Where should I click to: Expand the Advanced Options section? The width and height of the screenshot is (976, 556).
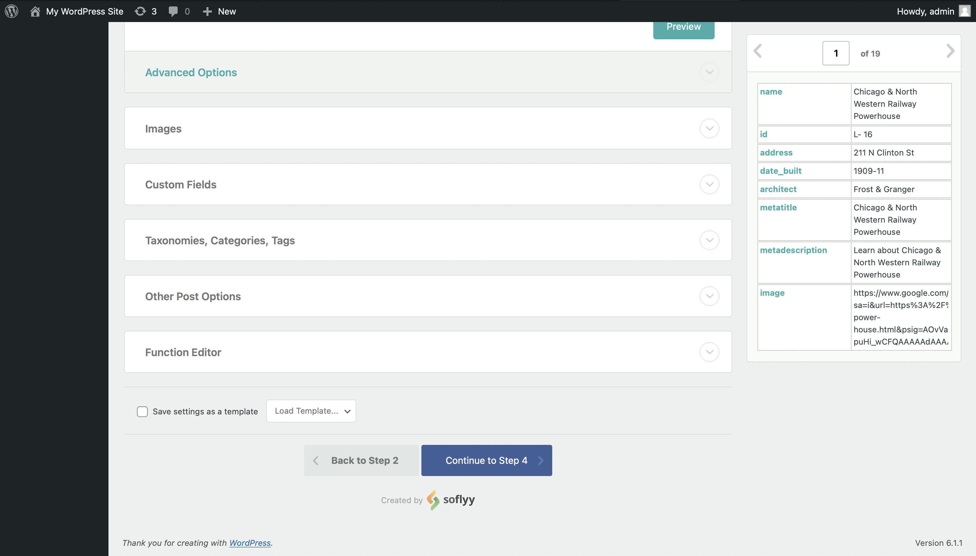pos(709,72)
